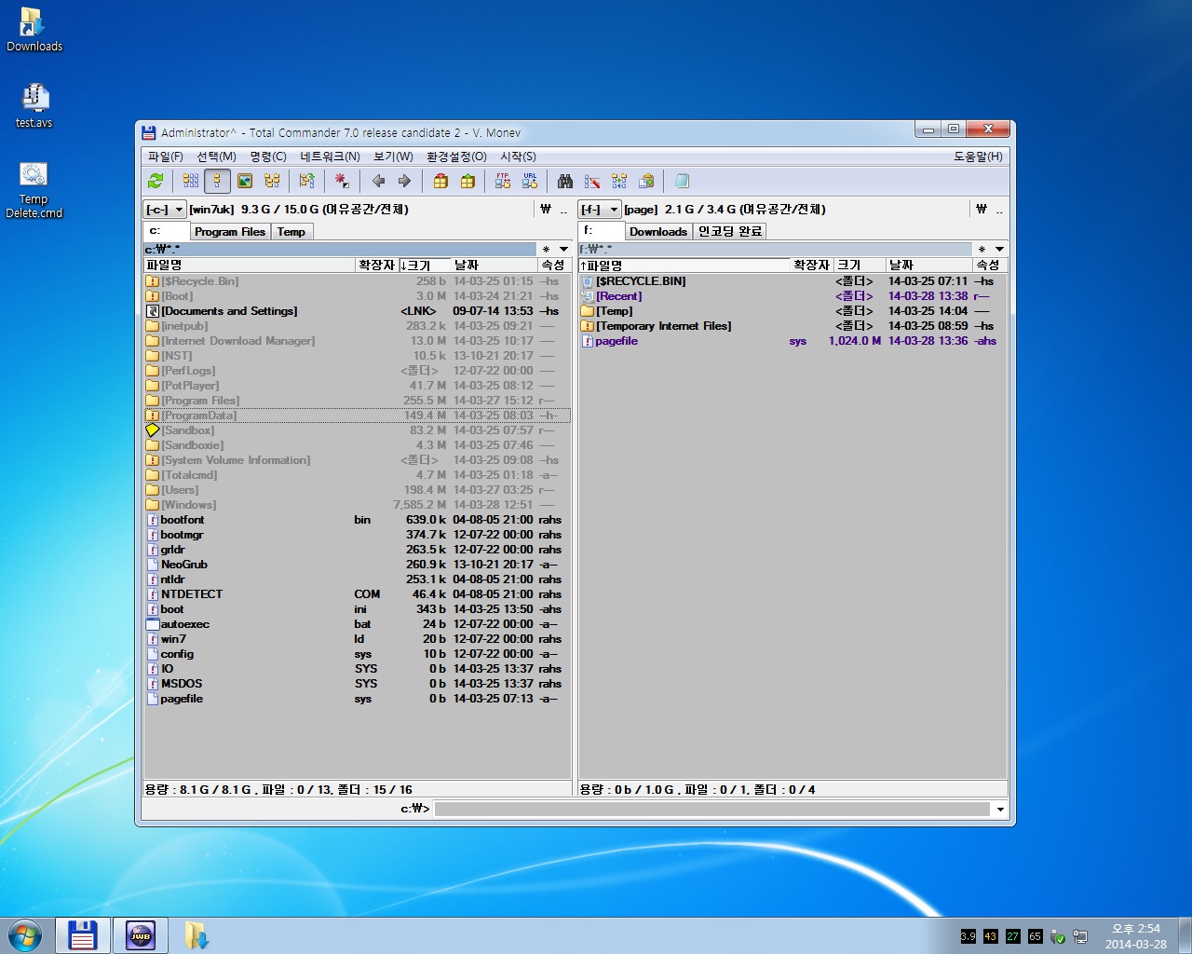The width and height of the screenshot is (1192, 954).
Task: Open left panel favorites star button
Action: click(547, 250)
